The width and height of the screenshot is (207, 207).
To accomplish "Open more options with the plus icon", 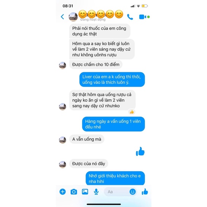I will tap(62, 192).
